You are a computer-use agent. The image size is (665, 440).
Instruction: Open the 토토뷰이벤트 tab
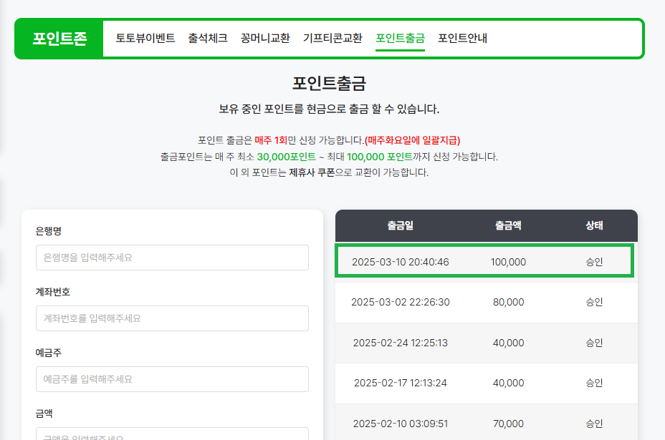click(x=145, y=38)
